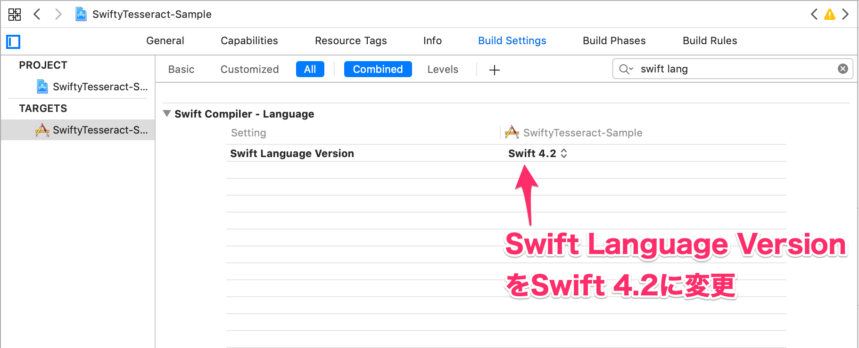Image resolution: width=859 pixels, height=348 pixels.
Task: Show All build settings
Action: (x=310, y=69)
